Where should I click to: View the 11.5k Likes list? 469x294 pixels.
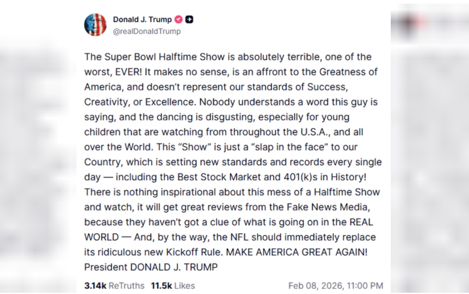(173, 286)
